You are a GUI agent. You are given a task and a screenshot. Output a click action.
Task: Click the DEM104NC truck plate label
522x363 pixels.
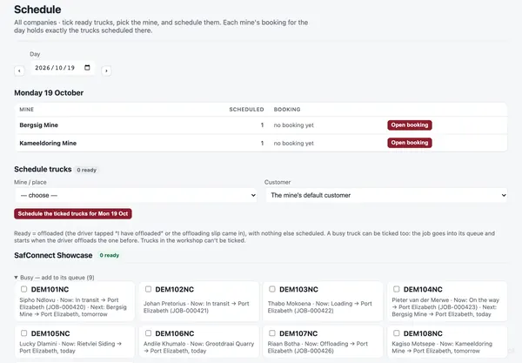[423, 289]
